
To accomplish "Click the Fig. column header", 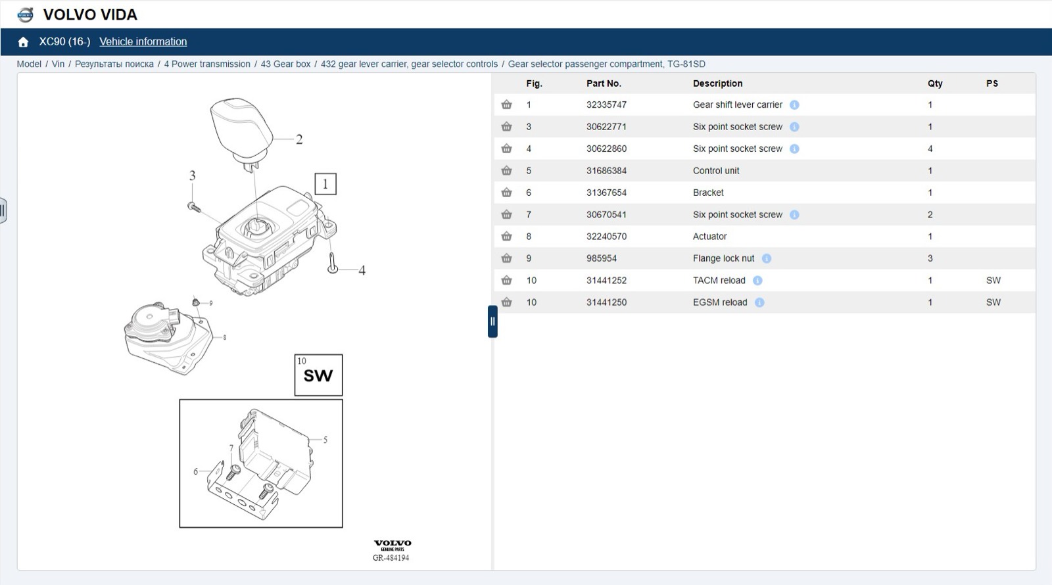I will (534, 83).
